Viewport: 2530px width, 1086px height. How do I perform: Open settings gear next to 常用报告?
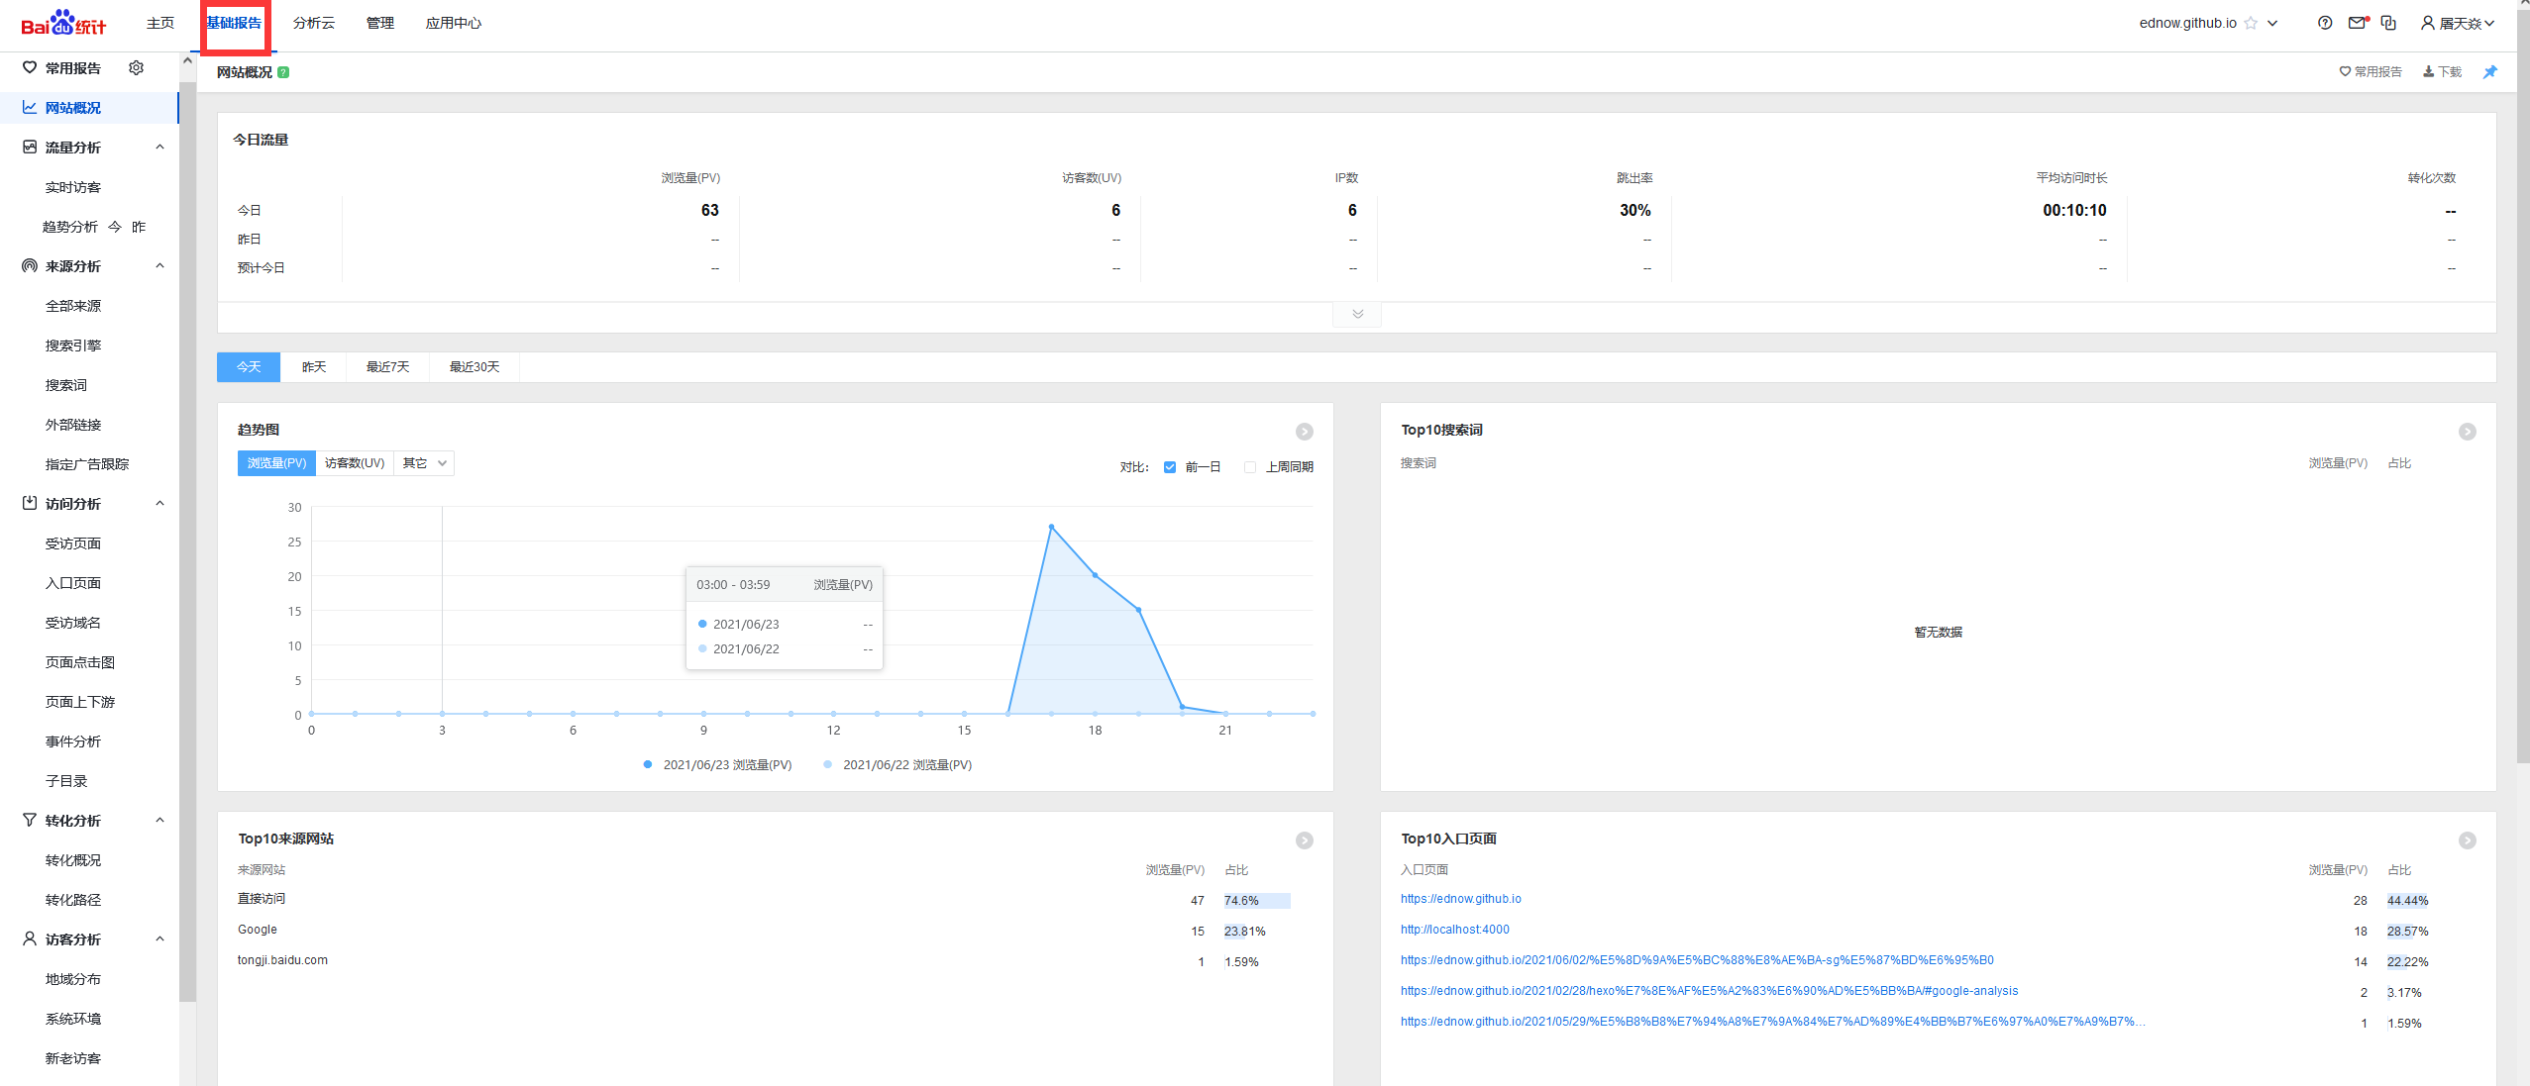pyautogui.click(x=137, y=67)
